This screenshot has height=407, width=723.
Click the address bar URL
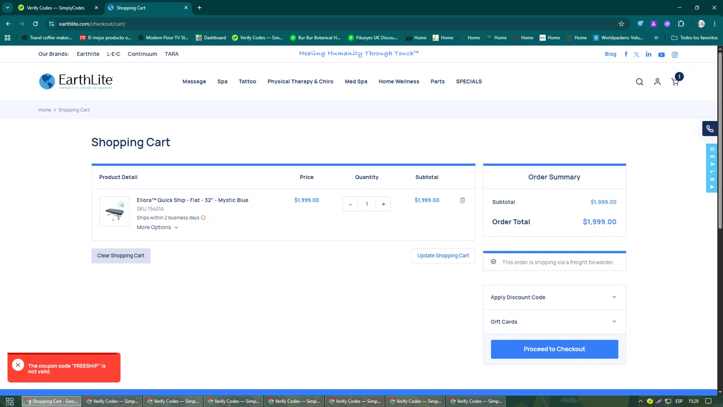click(x=92, y=24)
